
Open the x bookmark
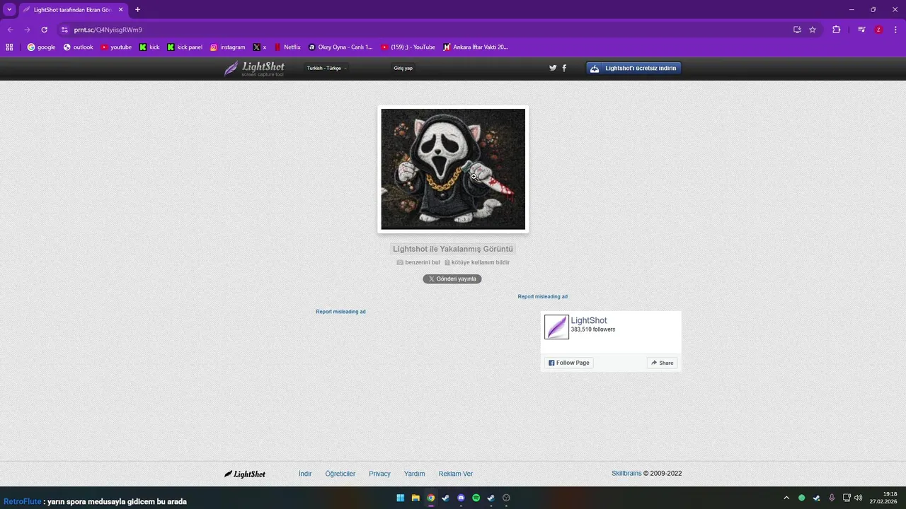[260, 47]
